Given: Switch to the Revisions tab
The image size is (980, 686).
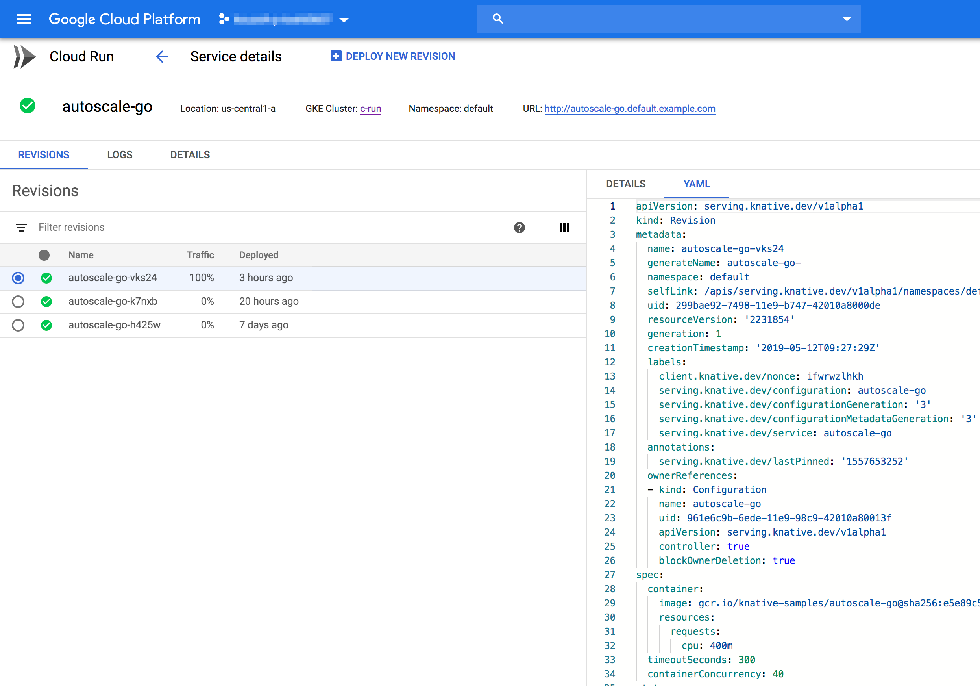Looking at the screenshot, I should [x=44, y=155].
